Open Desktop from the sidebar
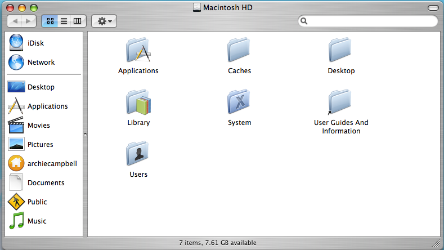The height and width of the screenshot is (250, 444). point(31,87)
